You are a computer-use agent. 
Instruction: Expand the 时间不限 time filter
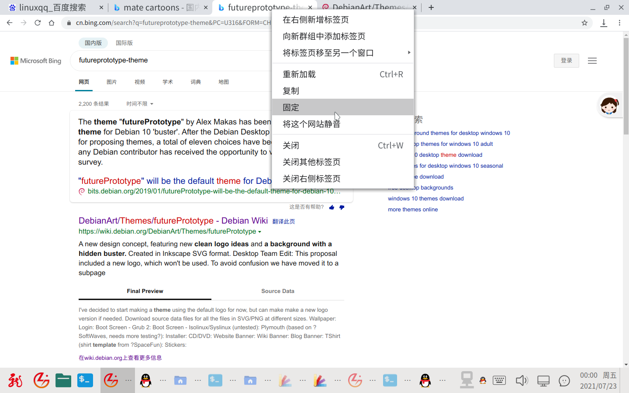click(x=140, y=104)
